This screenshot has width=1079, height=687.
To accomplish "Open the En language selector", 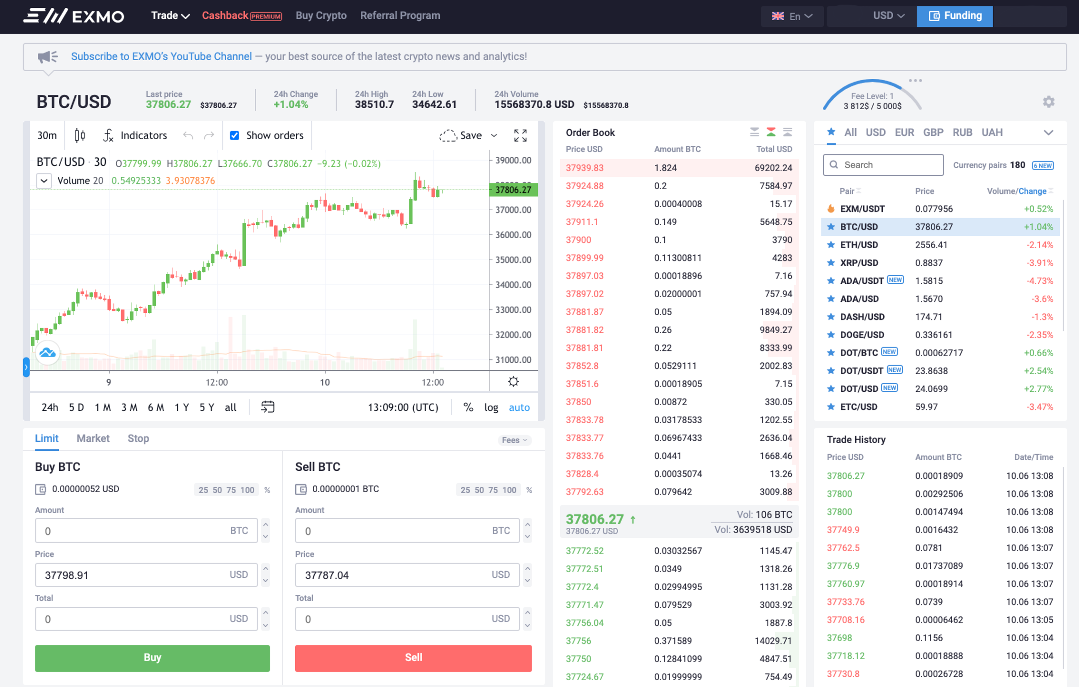I will pyautogui.click(x=792, y=16).
